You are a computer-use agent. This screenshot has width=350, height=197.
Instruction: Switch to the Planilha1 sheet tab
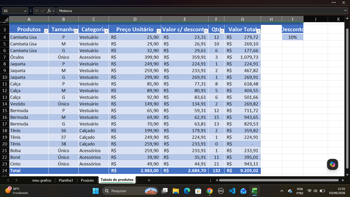[66, 180]
